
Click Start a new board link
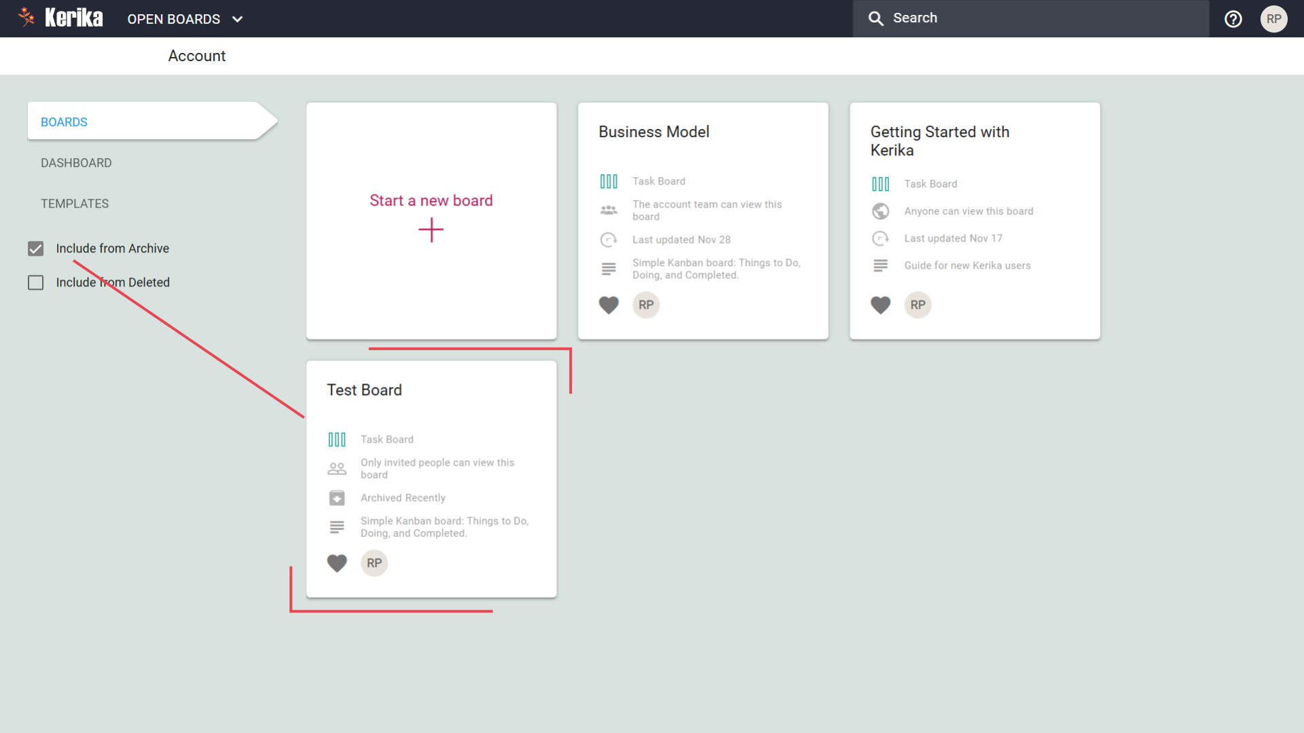pyautogui.click(x=431, y=201)
